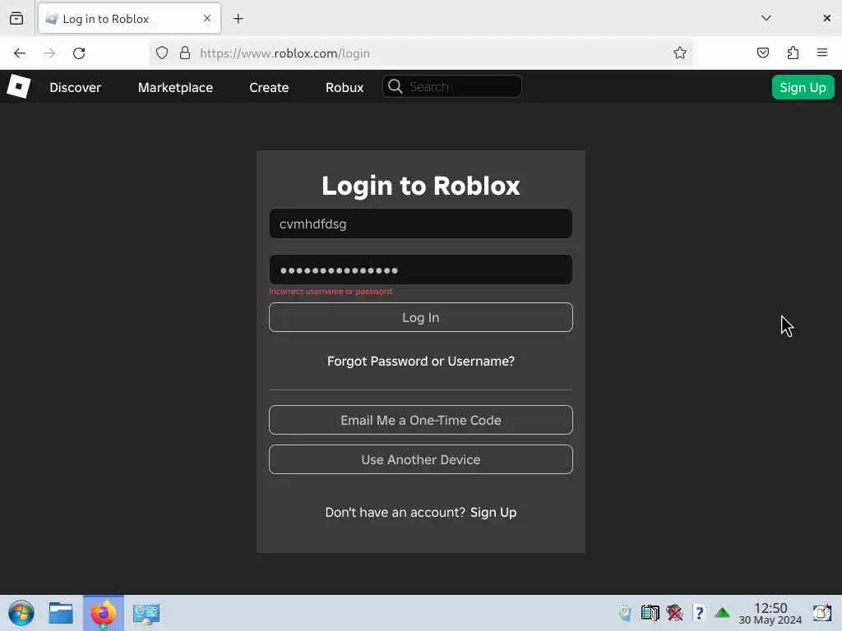Viewport: 842px width, 631px height.
Task: Open a new tab with plus icon
Action: tap(238, 19)
